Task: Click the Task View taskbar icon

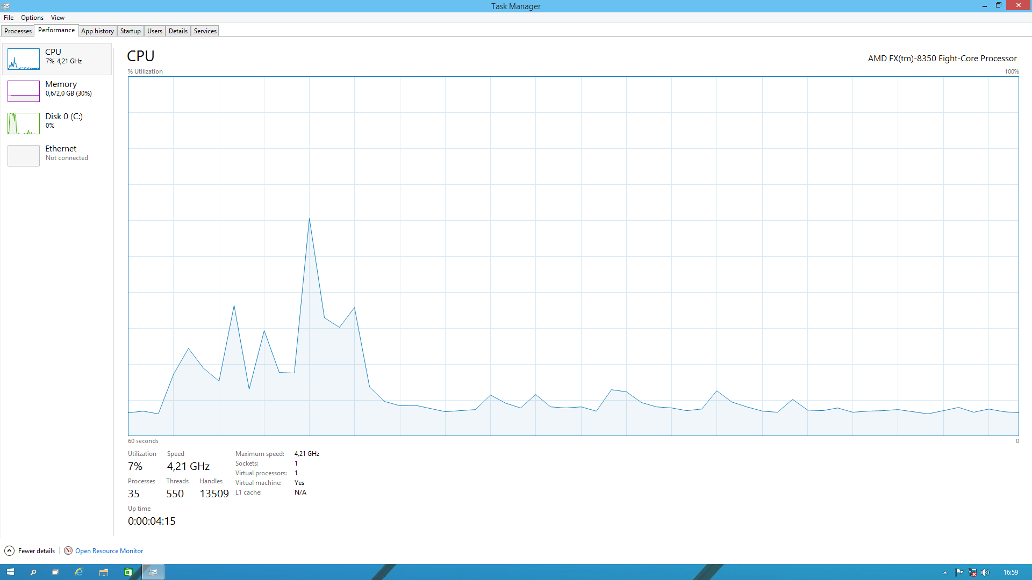Action: coord(55,572)
